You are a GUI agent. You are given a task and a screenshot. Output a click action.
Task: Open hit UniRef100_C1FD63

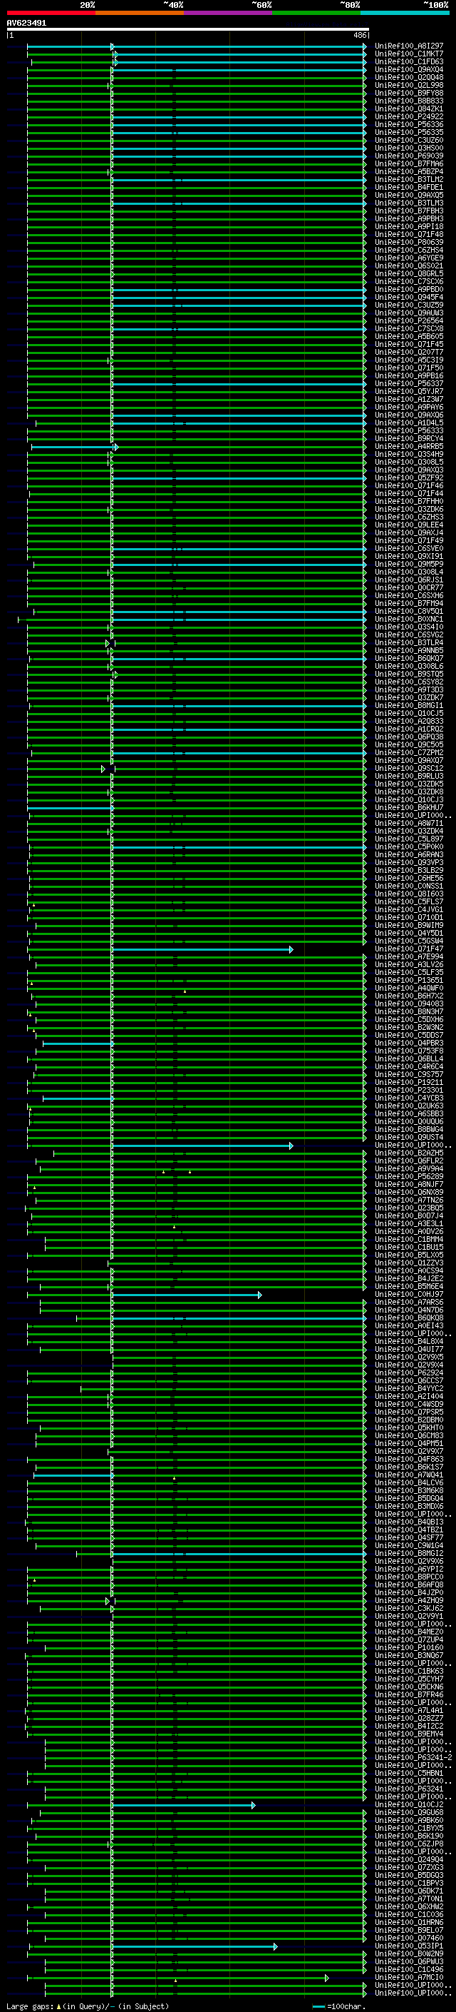coord(408,61)
